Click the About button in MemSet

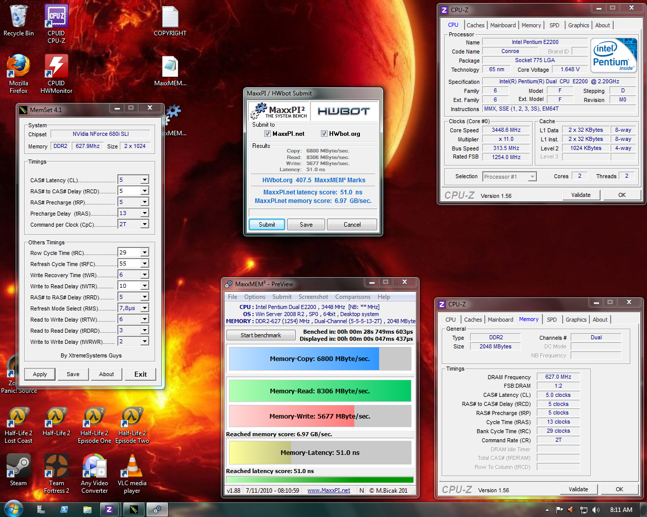pos(106,374)
